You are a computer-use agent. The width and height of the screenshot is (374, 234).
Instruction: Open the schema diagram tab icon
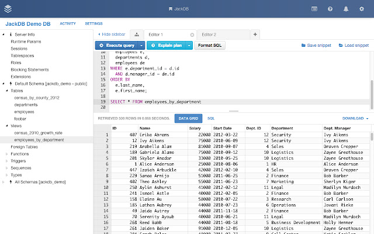136,35
